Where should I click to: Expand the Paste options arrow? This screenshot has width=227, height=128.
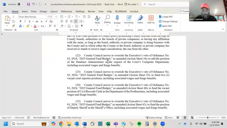(x=7, y=26)
